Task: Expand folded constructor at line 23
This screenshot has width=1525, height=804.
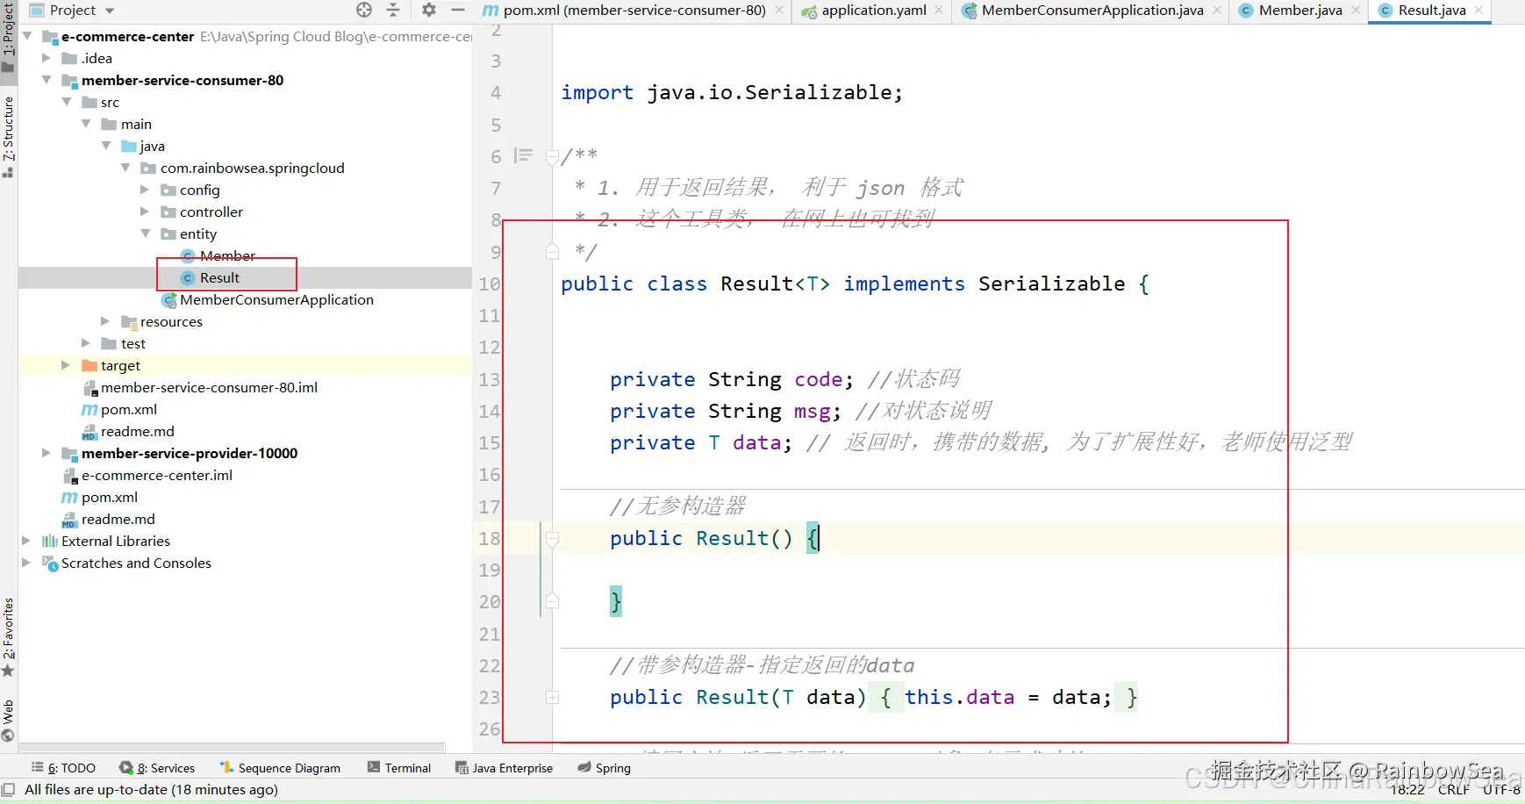Action: tap(552, 698)
